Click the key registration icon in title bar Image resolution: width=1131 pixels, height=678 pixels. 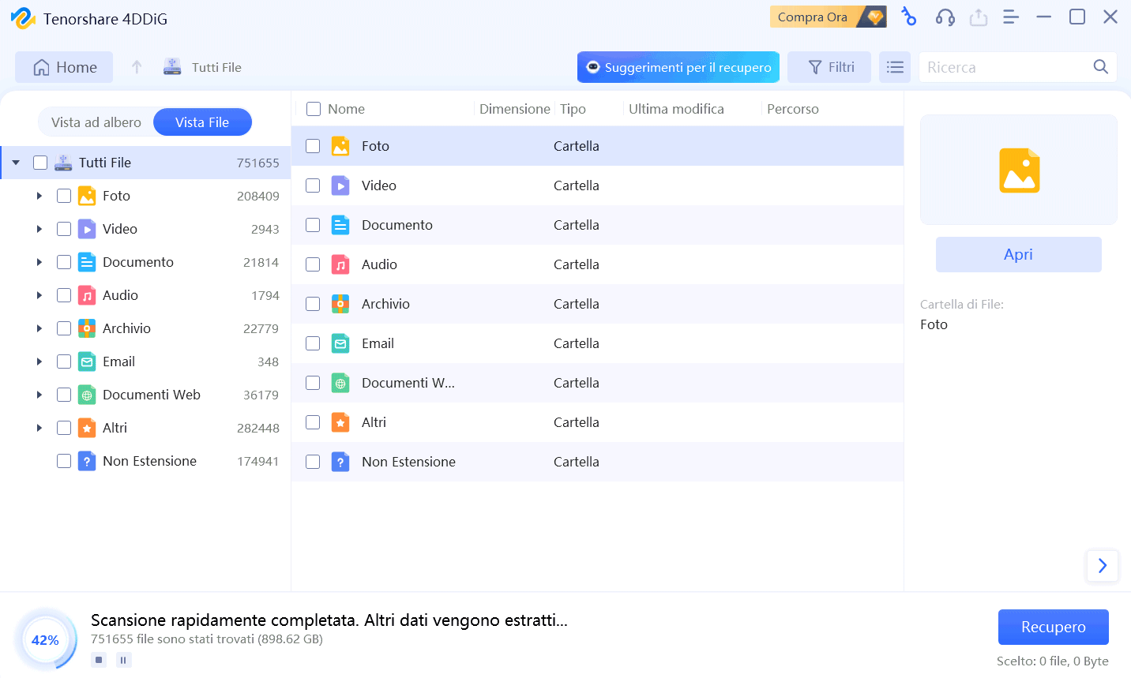click(x=909, y=17)
